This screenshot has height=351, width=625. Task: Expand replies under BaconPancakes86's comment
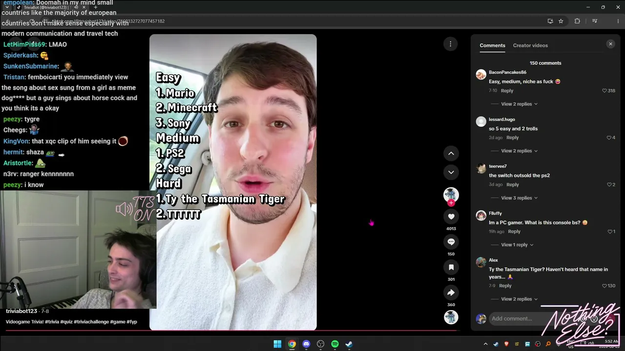click(x=519, y=104)
